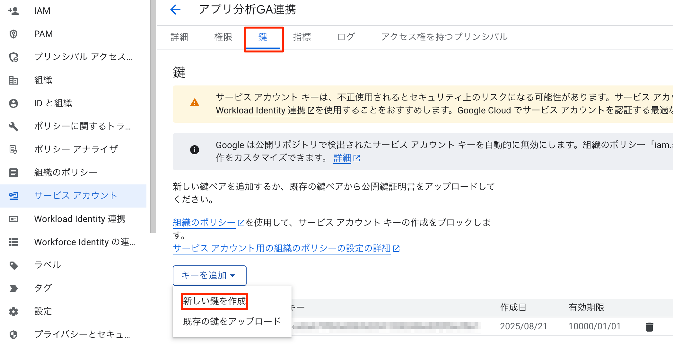Screen dimensions: 673x347
Task: Click the 設定 gear icon
Action: 13,312
